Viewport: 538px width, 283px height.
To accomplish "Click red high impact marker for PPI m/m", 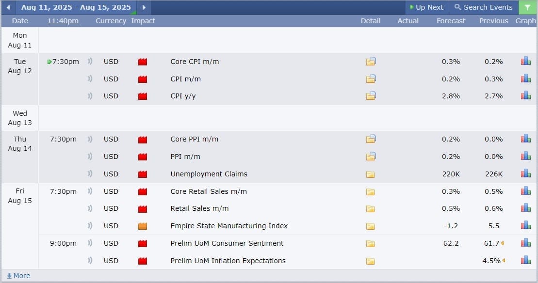I will pyautogui.click(x=142, y=157).
